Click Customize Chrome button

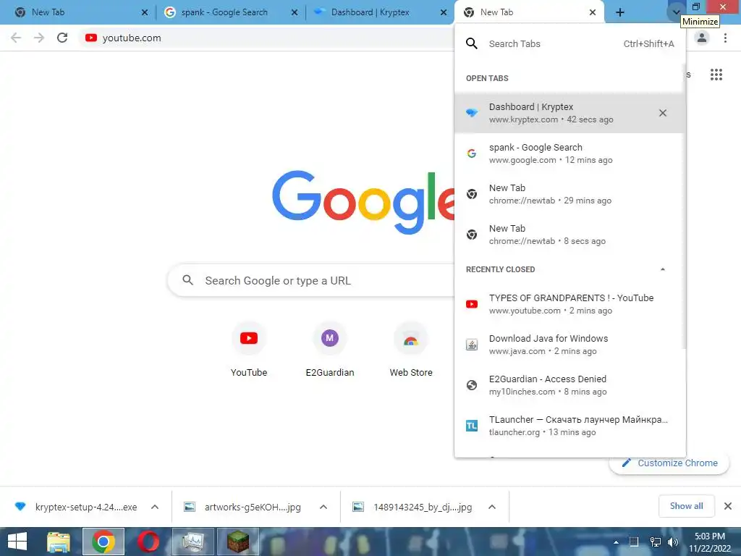pyautogui.click(x=669, y=463)
